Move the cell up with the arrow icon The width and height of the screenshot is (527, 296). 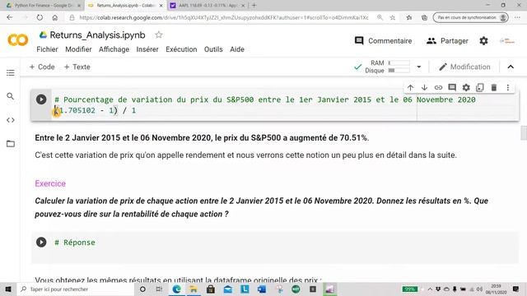(x=410, y=88)
